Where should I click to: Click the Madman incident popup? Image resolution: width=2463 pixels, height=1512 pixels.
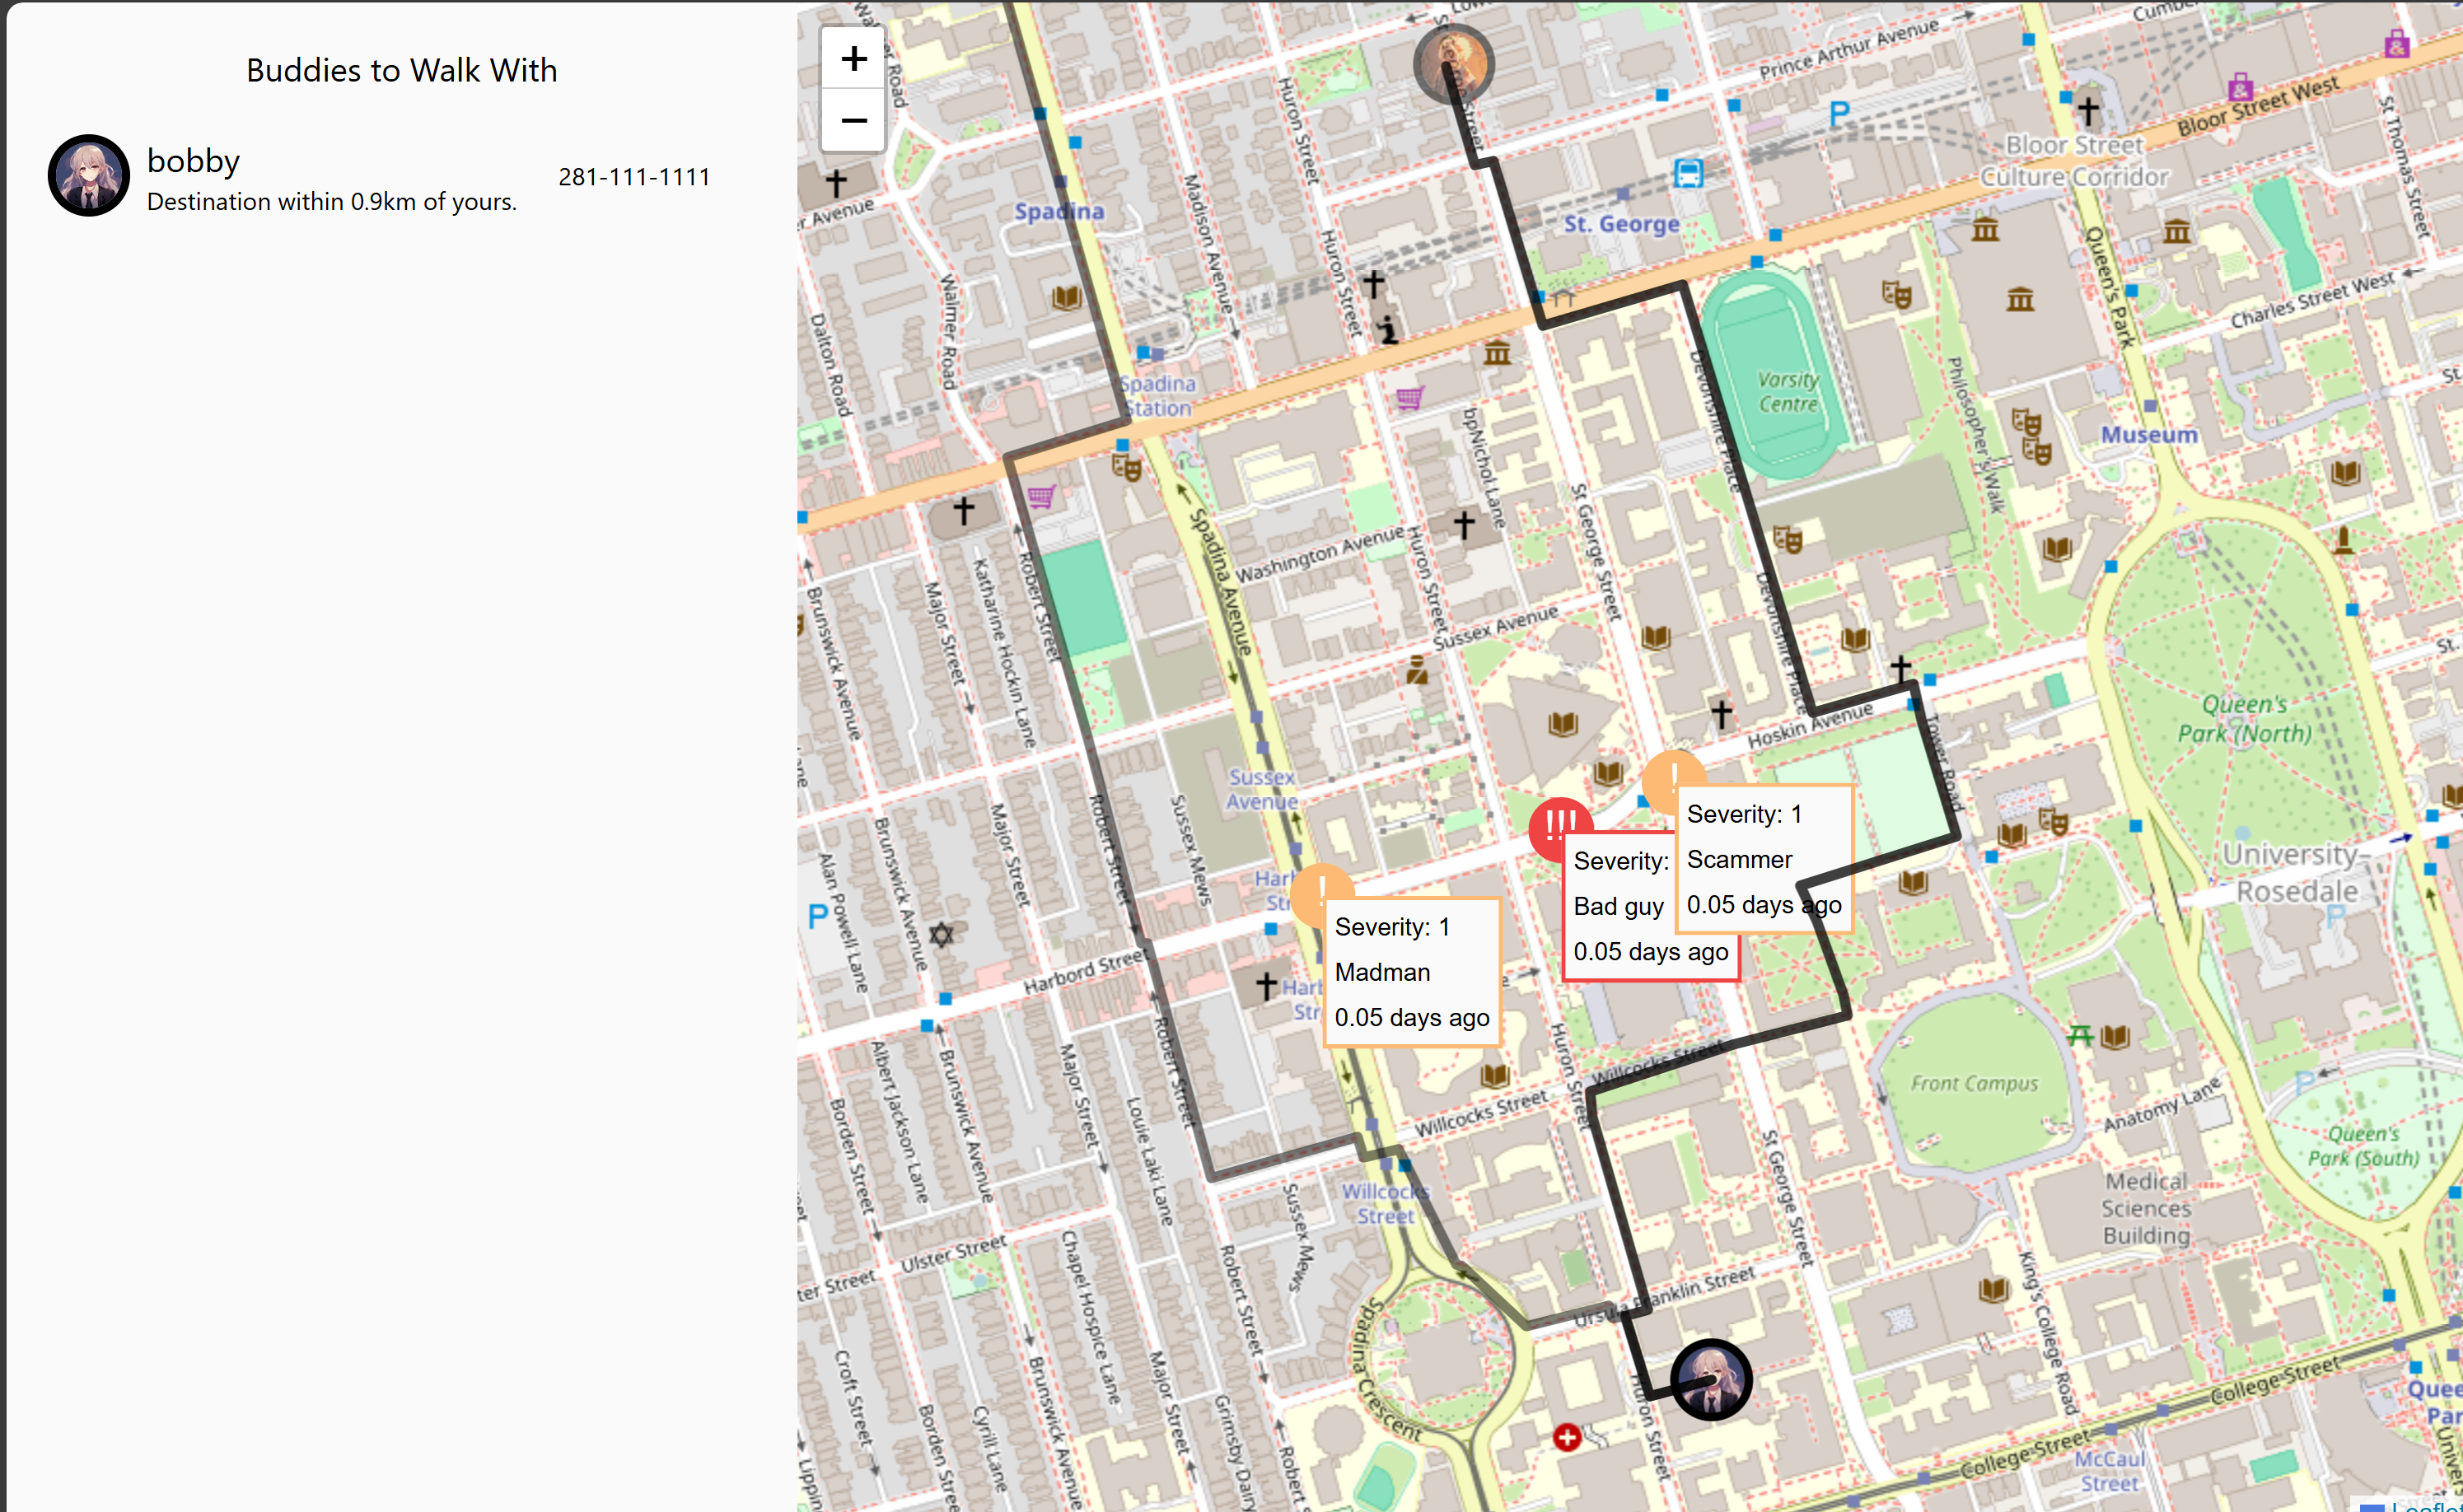pos(1411,972)
